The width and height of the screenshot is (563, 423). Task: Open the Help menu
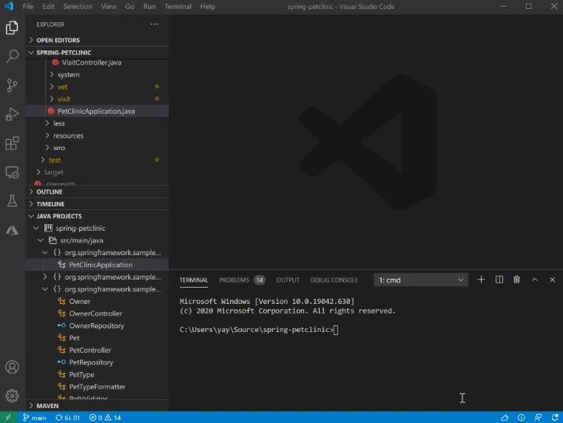click(x=208, y=7)
